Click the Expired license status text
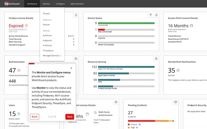Image resolution: width=207 pixels, height=129 pixels. point(16,26)
